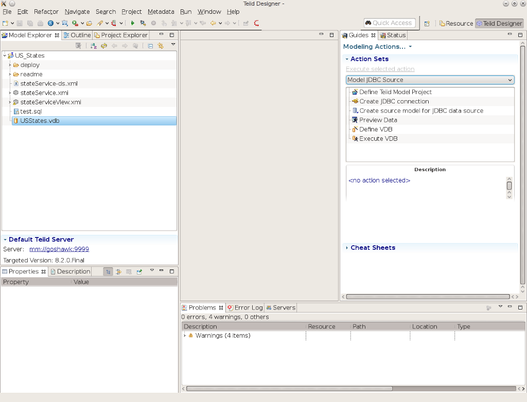Click the green Run button in the toolbar
527x402 pixels.
pyautogui.click(x=132, y=23)
